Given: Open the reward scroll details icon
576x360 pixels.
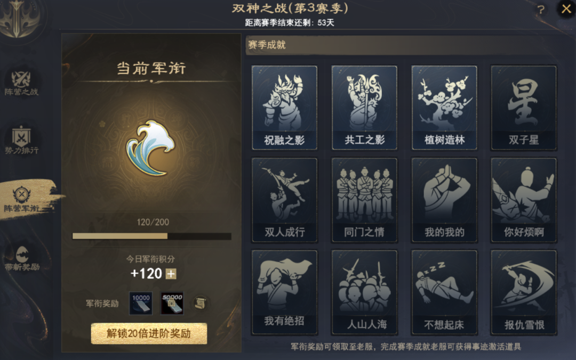Looking at the screenshot, I should point(200,303).
